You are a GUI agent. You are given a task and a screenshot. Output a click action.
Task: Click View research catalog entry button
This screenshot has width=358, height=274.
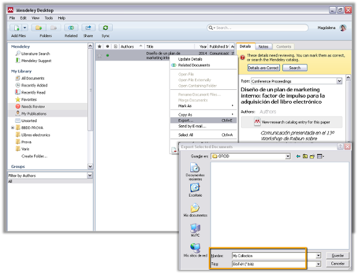tap(292, 122)
